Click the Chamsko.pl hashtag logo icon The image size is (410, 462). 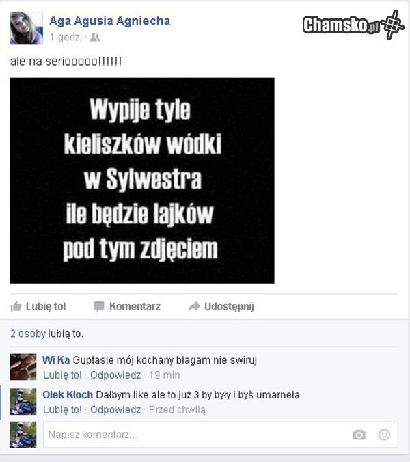[393, 25]
